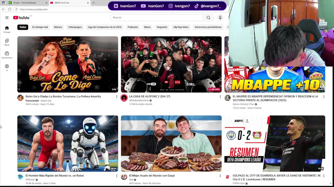This screenshot has width=334, height=187.
Task: Switch to the Stream - Kick Dashboard tab
Action: point(28,3)
